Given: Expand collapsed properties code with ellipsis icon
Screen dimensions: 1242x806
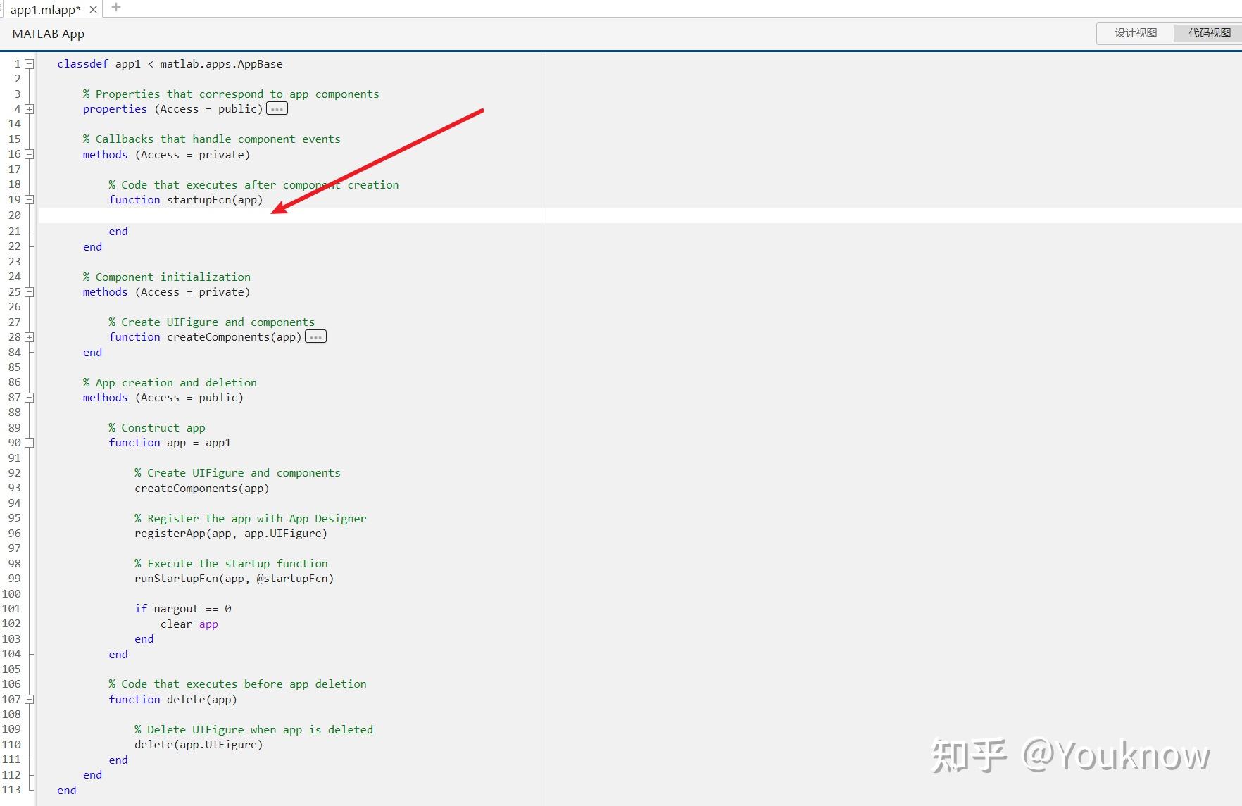Looking at the screenshot, I should [276, 108].
